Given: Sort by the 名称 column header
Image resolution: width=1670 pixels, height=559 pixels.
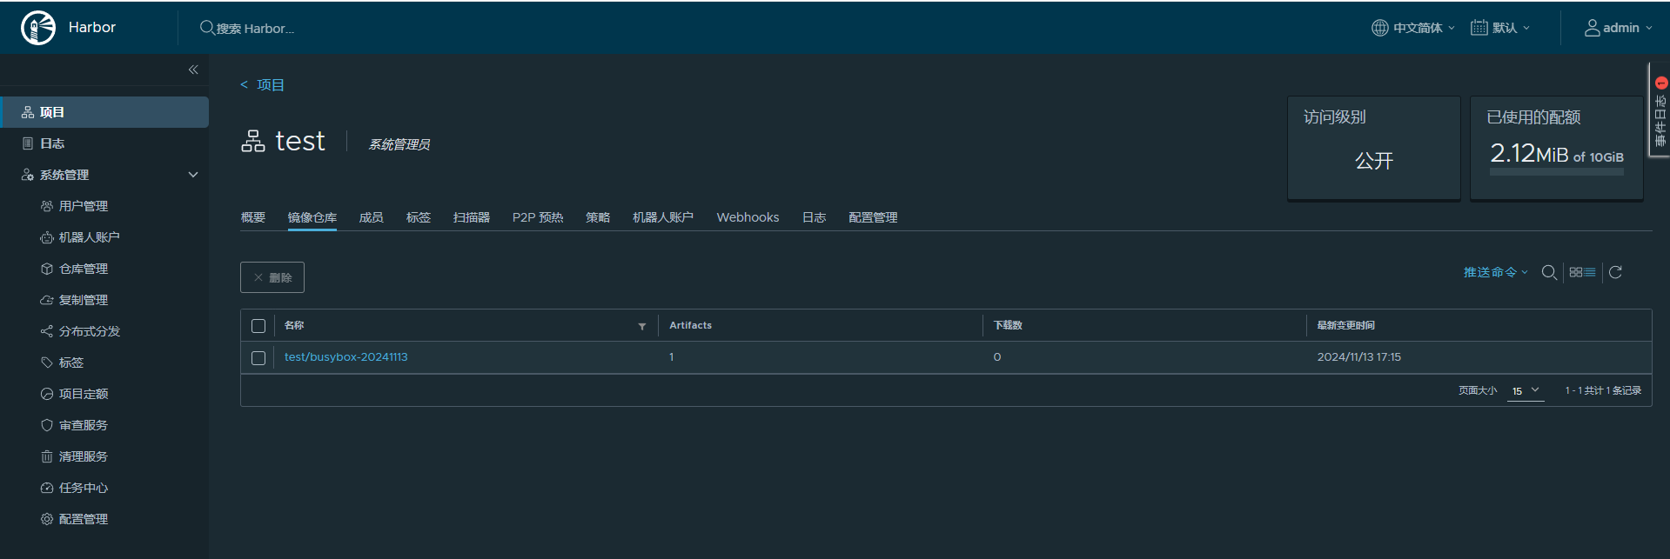Looking at the screenshot, I should 294,325.
